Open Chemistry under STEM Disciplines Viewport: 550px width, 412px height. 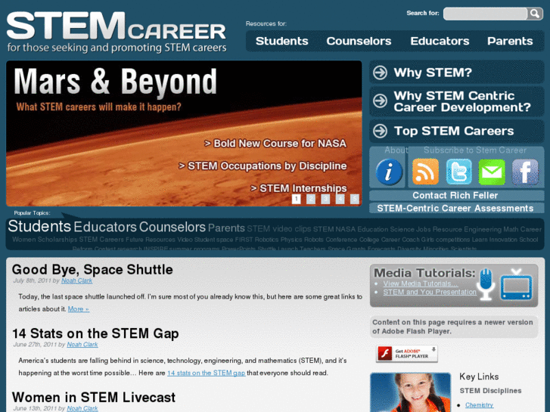click(479, 405)
